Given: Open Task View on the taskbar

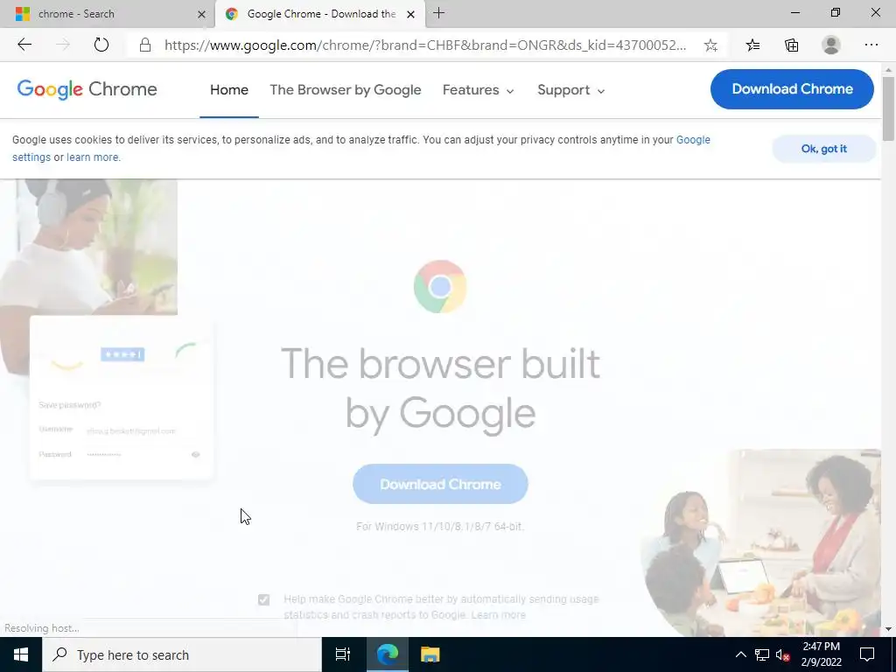Looking at the screenshot, I should pyautogui.click(x=342, y=654).
